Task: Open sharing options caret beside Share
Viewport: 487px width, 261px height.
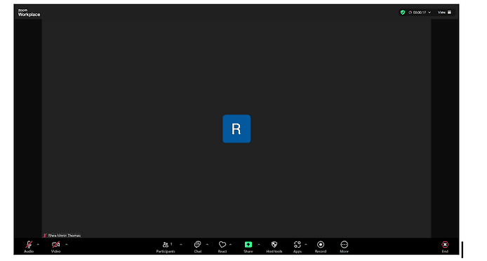Action: [x=259, y=245]
